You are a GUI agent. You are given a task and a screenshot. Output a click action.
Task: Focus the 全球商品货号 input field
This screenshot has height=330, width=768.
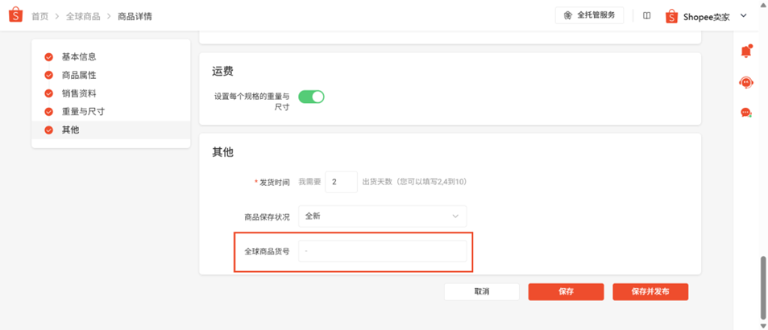[x=383, y=251]
